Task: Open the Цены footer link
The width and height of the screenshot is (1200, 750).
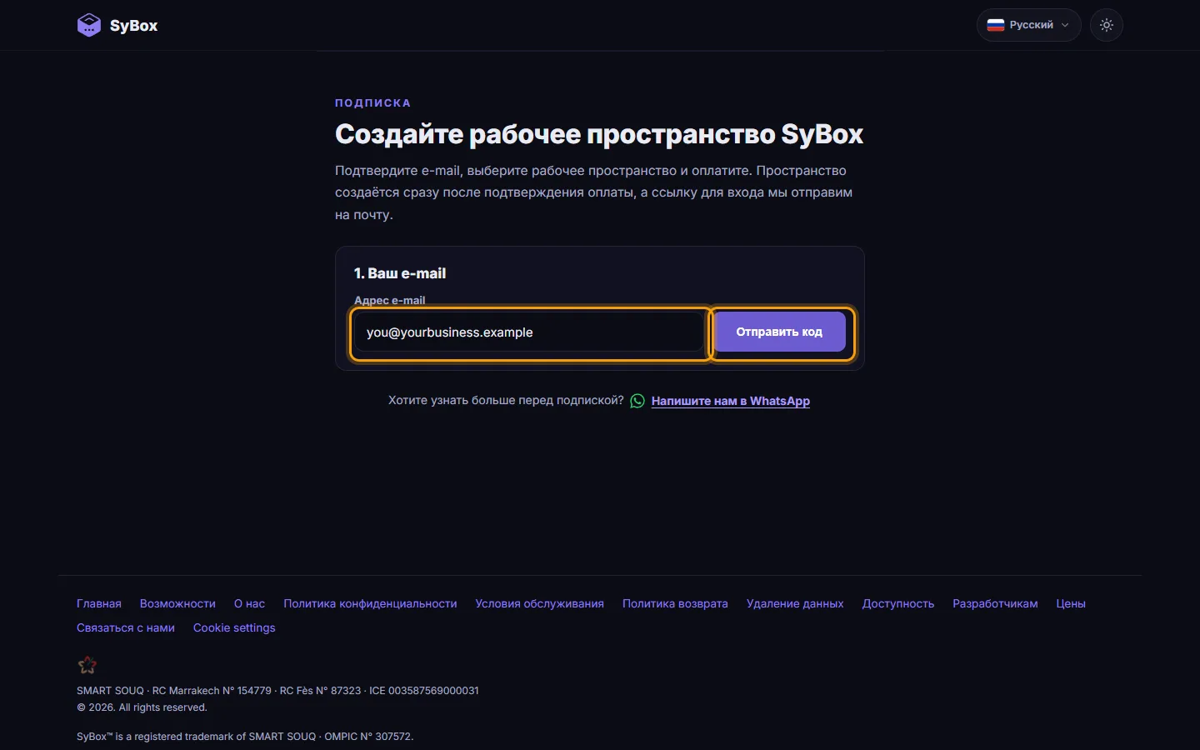Action: [1071, 603]
